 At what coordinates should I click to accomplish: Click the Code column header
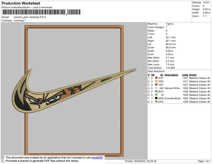(185, 75)
